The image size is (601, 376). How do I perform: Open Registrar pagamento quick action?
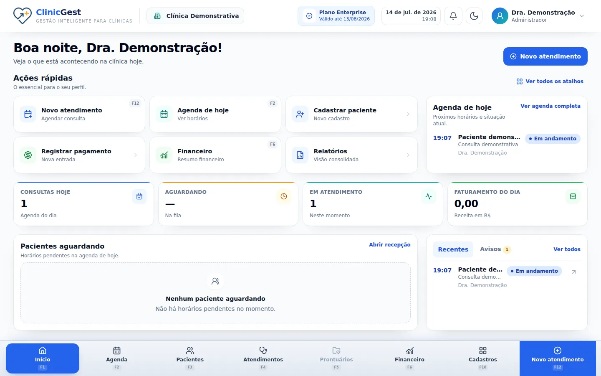[79, 155]
